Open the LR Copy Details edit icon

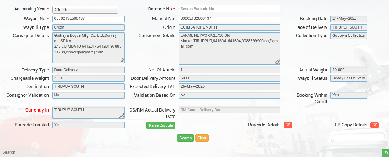click(x=375, y=125)
